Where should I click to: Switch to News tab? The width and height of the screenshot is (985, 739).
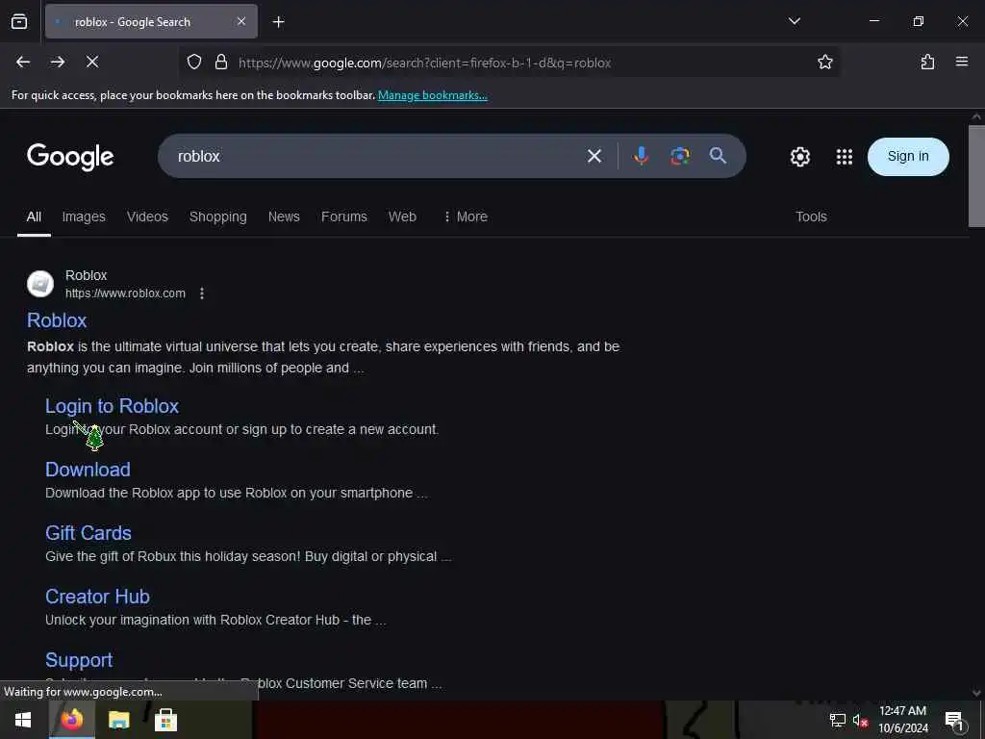click(x=284, y=217)
